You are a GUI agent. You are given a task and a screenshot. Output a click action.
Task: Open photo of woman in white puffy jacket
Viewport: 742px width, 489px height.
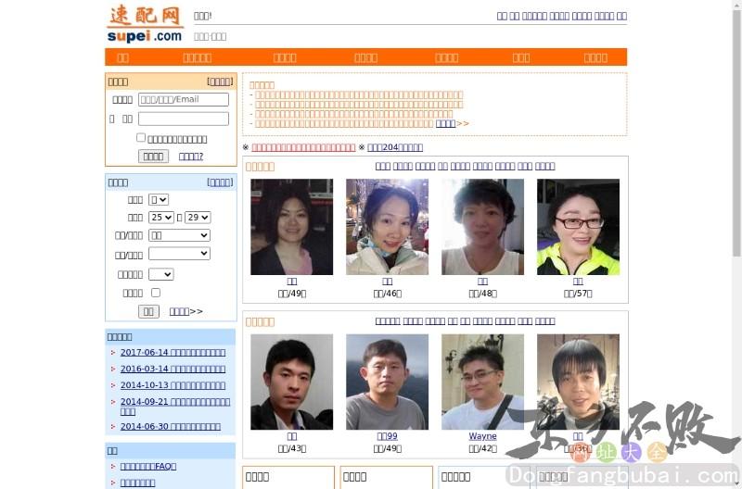pos(387,227)
